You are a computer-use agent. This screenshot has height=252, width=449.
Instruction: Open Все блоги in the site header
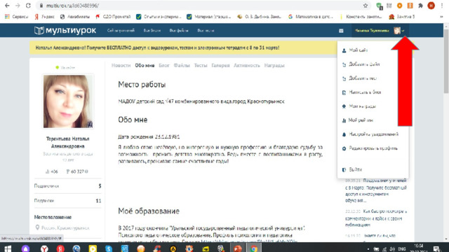(152, 31)
